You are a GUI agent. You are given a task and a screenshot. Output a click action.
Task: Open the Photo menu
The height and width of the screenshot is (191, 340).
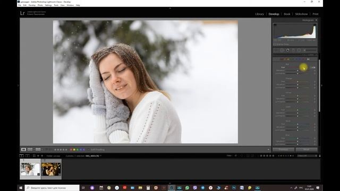click(40, 5)
